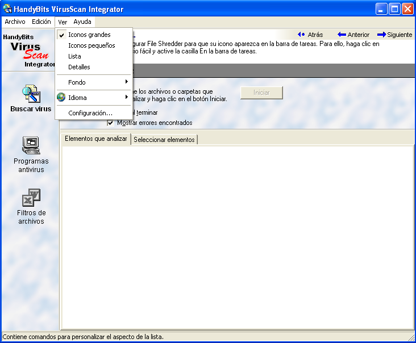416x343 pixels.
Task: Click the window resize grip corner
Action: click(x=411, y=337)
